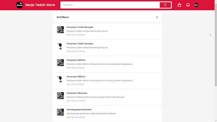Open the user profile avatar

[196, 5]
